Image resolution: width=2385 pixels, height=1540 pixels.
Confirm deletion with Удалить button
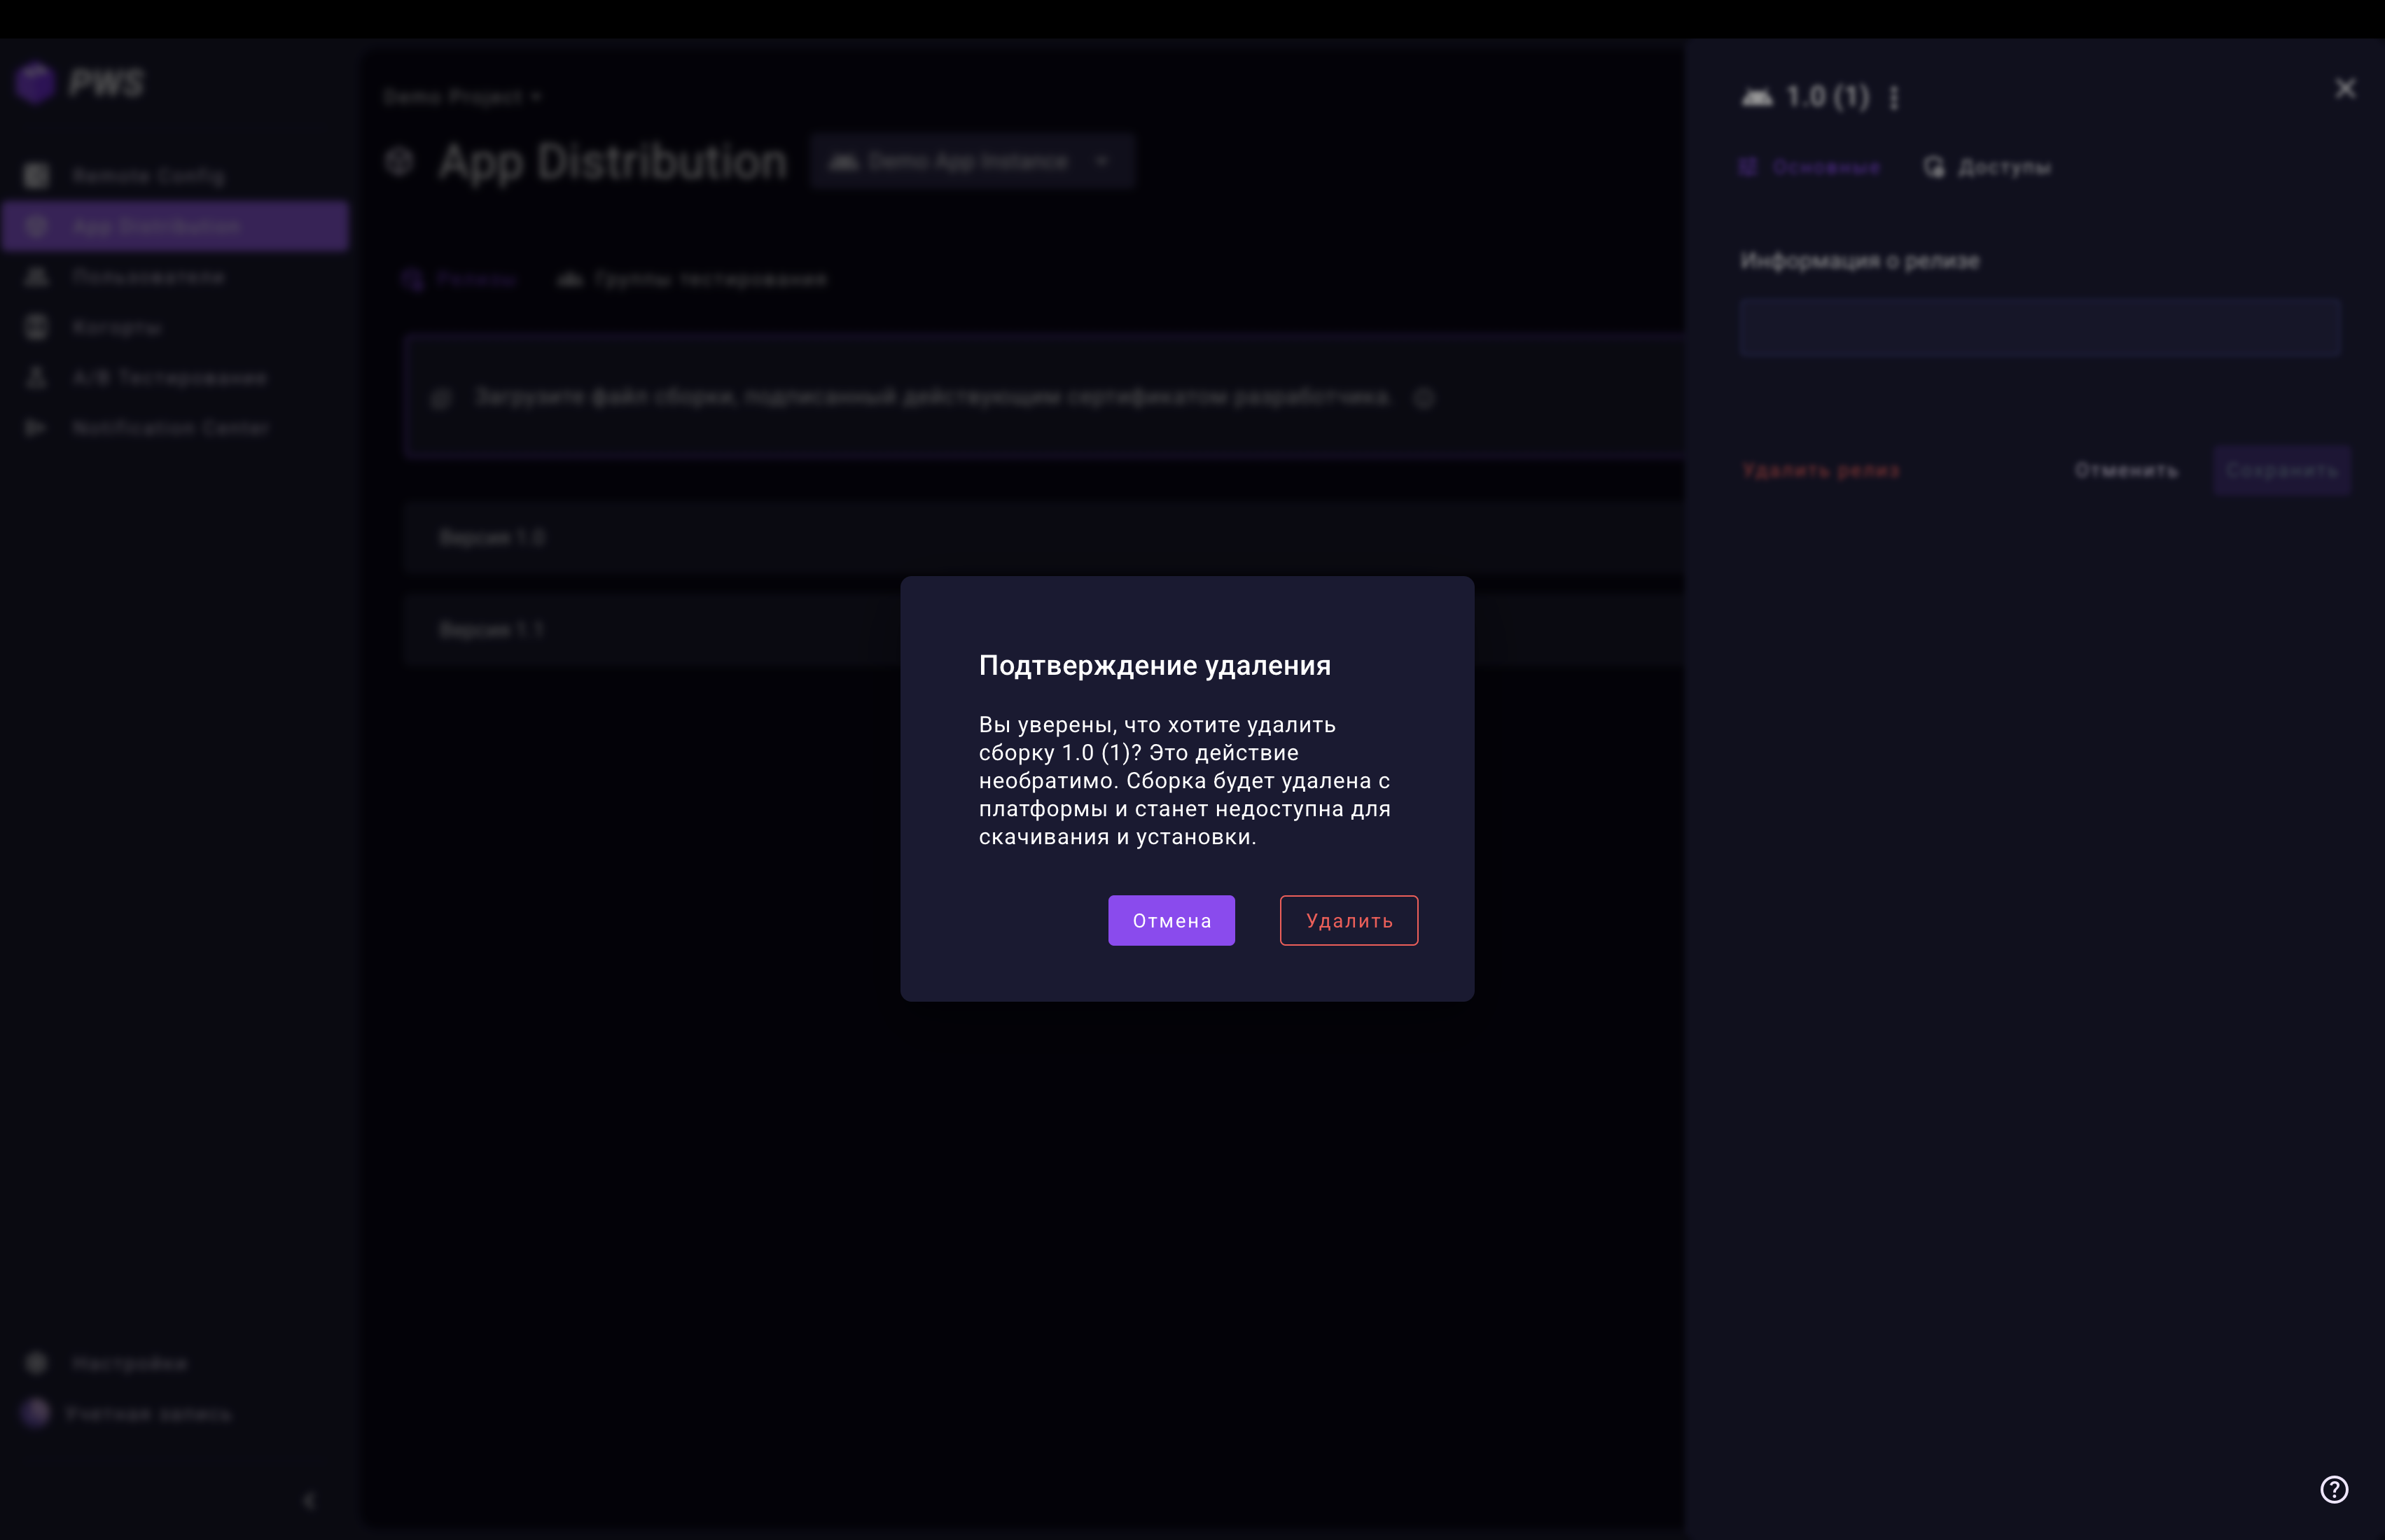pyautogui.click(x=1347, y=920)
